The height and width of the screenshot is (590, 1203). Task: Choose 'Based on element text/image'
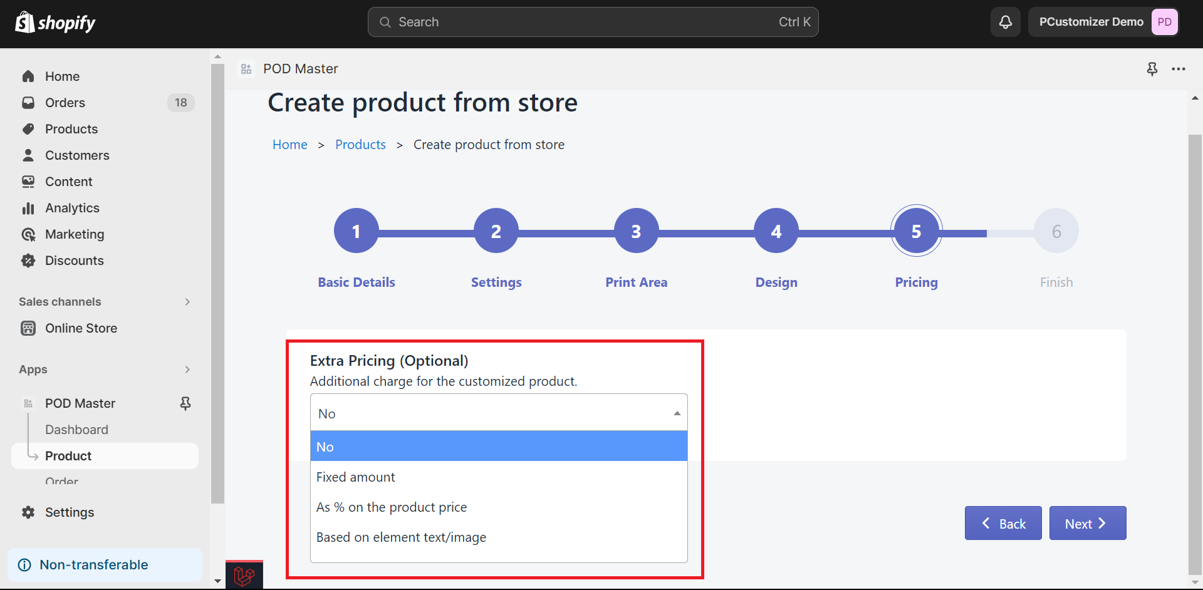coord(499,537)
